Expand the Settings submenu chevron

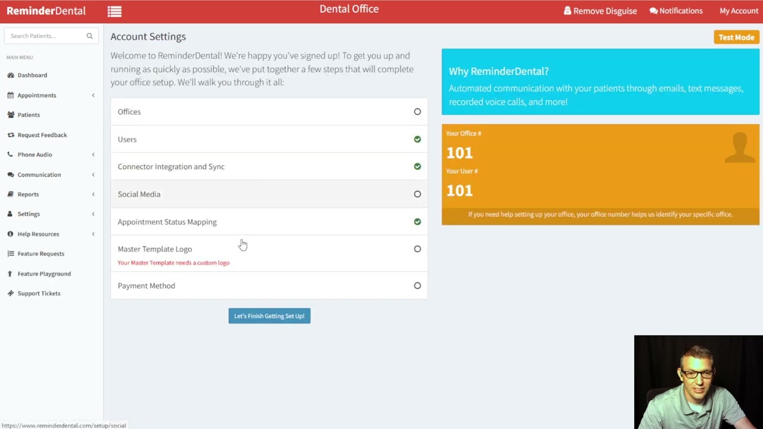(93, 214)
